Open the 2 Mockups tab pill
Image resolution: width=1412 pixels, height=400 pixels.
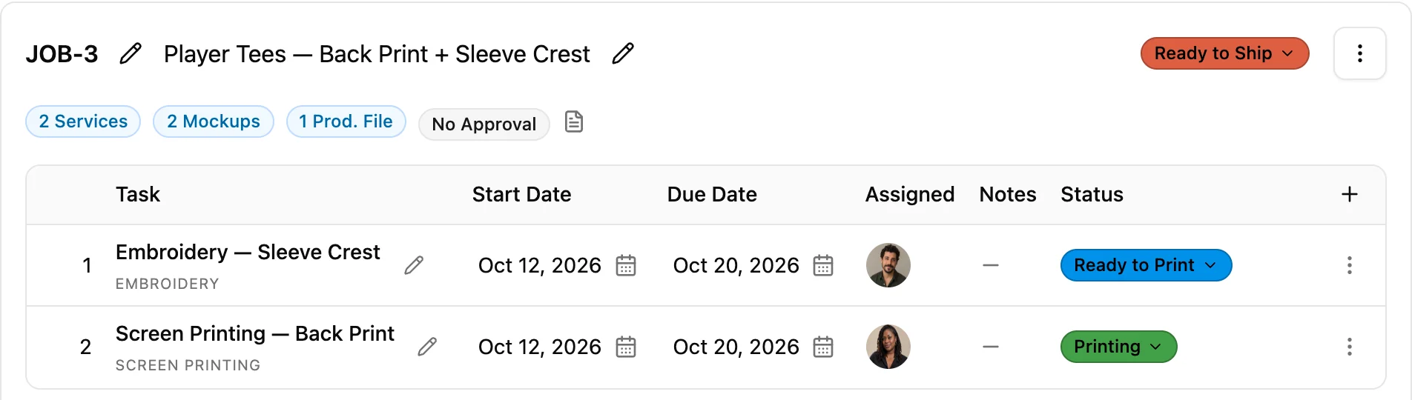coord(214,121)
